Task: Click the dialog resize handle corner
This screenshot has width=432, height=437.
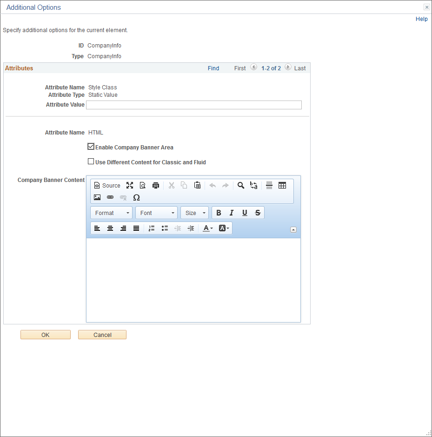Action: (429, 434)
